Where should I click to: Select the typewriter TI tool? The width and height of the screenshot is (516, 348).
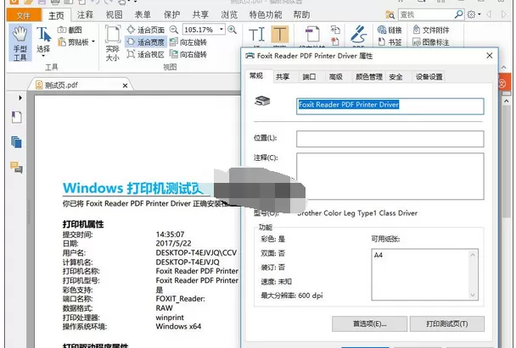256,35
